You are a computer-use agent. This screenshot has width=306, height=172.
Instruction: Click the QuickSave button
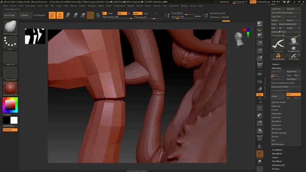click(x=224, y=2)
